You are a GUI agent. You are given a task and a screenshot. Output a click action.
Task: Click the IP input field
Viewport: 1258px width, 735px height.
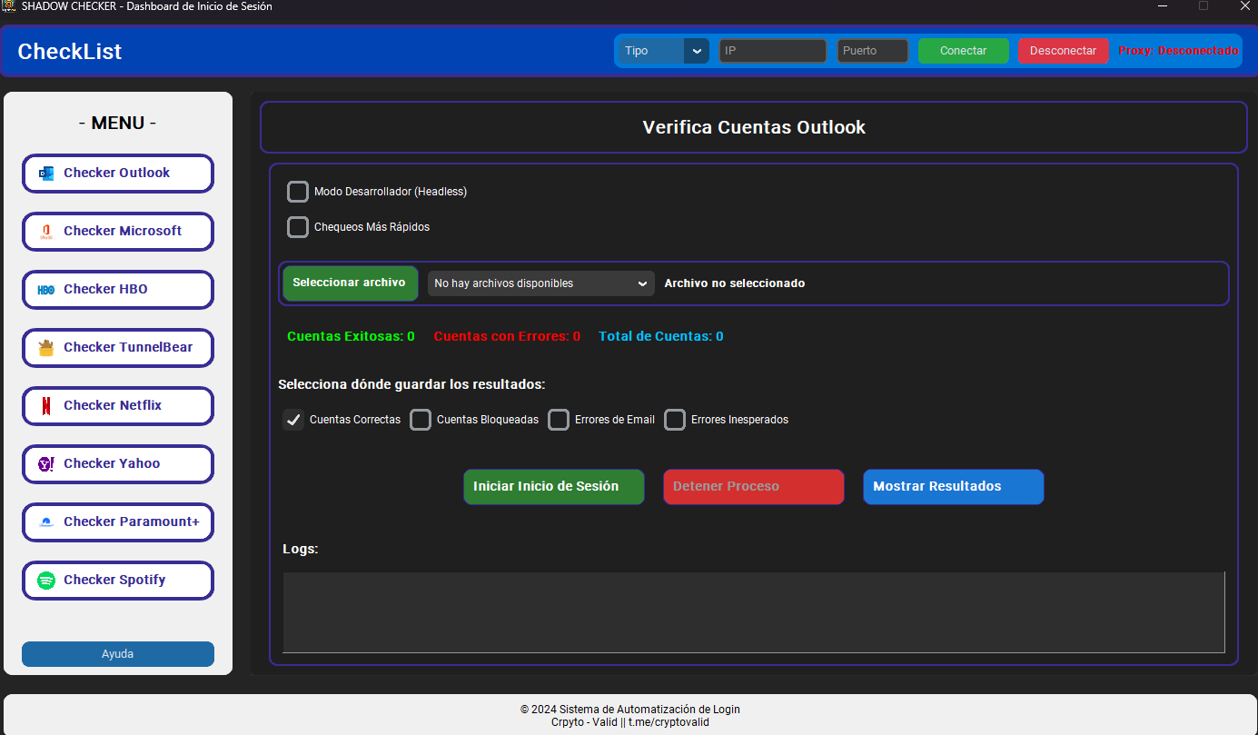(772, 51)
